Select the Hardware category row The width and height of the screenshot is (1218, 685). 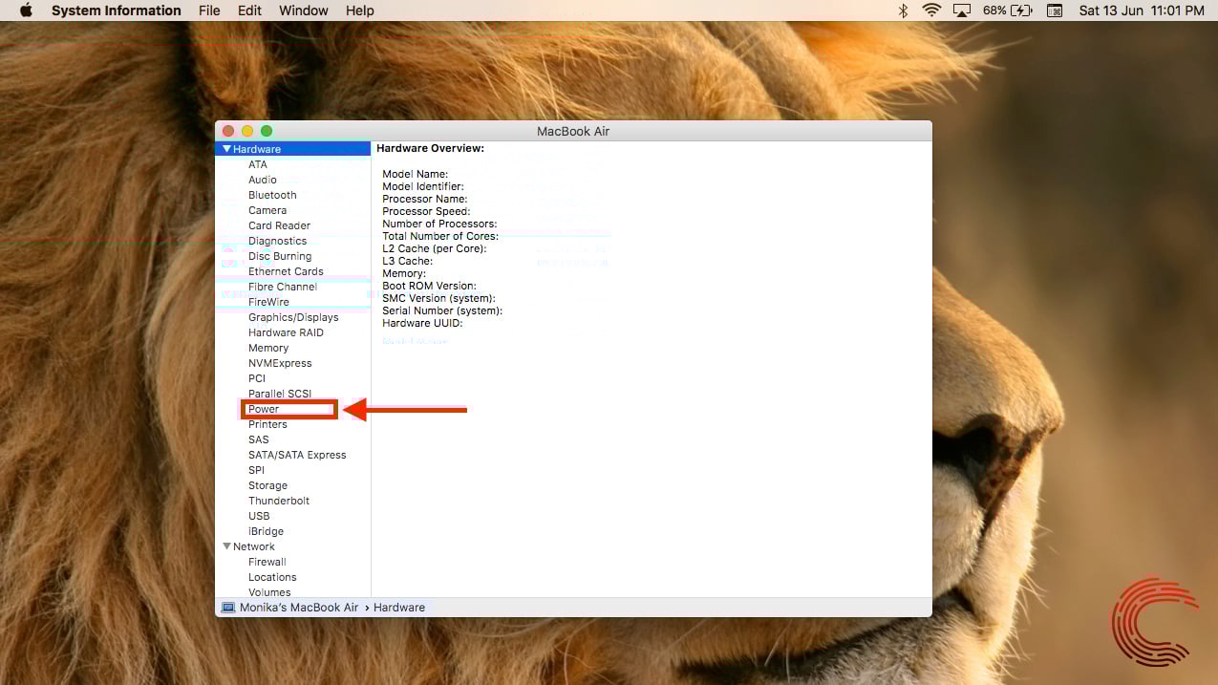click(x=292, y=149)
